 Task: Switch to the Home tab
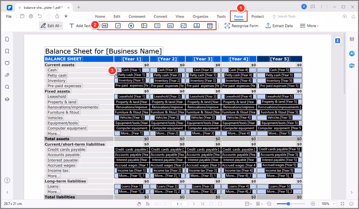coord(100,16)
